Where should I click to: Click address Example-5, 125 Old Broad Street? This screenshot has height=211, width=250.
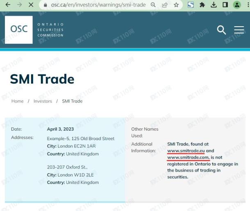[80, 138]
